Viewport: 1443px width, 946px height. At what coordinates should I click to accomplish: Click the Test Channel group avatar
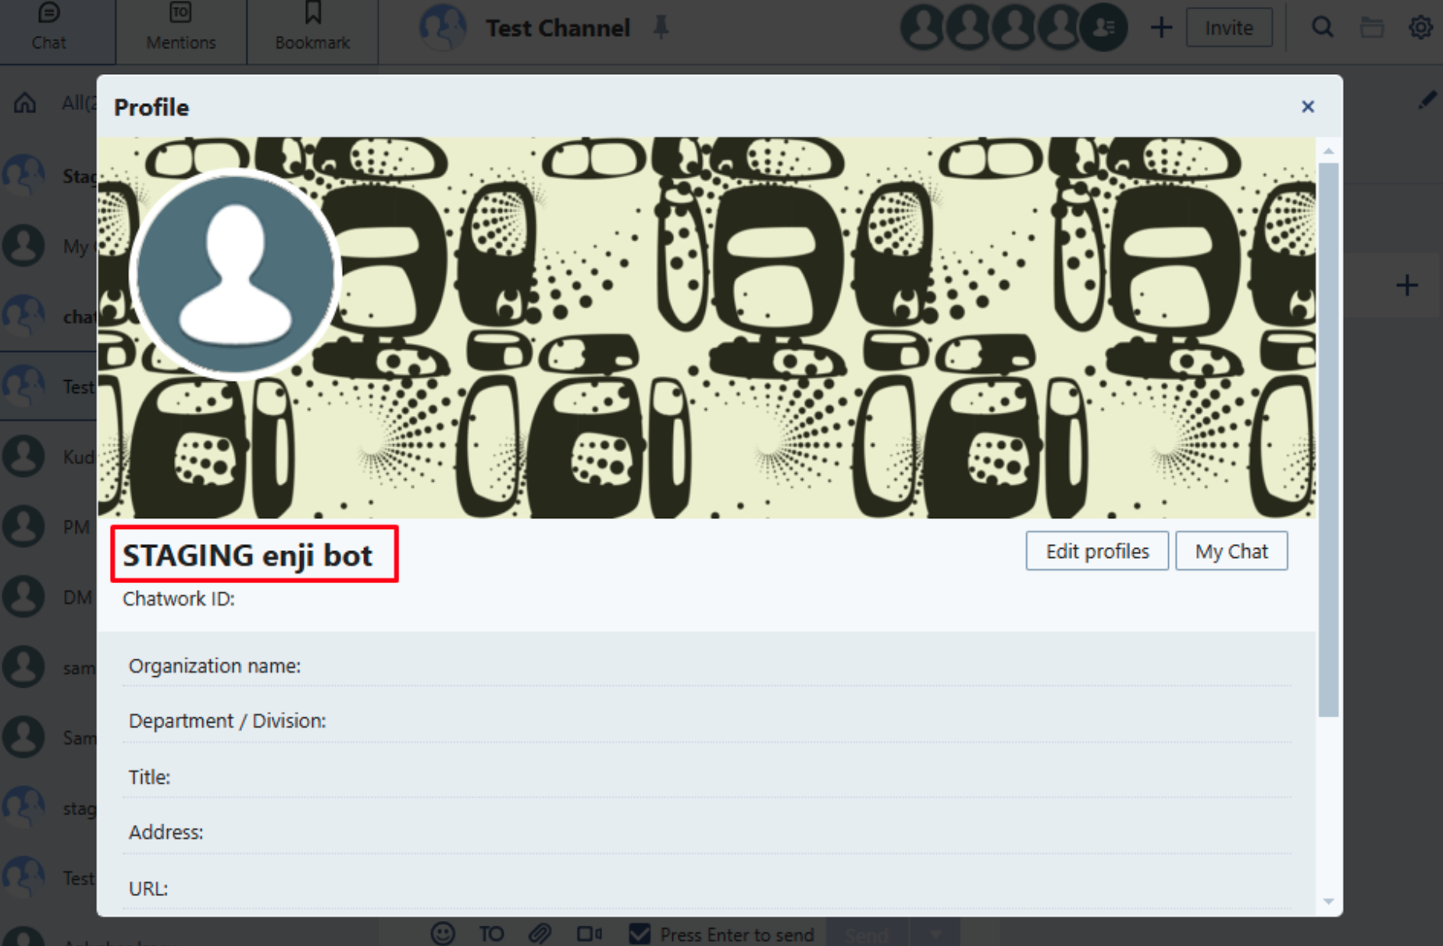443,27
